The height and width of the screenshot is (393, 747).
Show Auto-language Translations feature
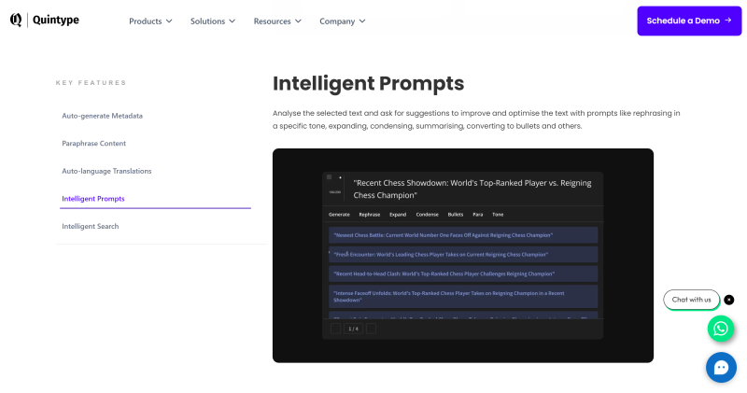click(106, 171)
